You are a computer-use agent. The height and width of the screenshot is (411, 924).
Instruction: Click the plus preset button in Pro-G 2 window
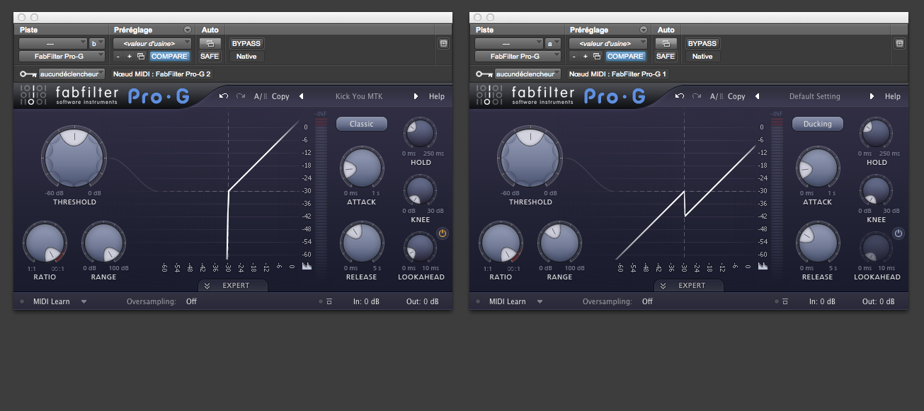[x=130, y=57]
